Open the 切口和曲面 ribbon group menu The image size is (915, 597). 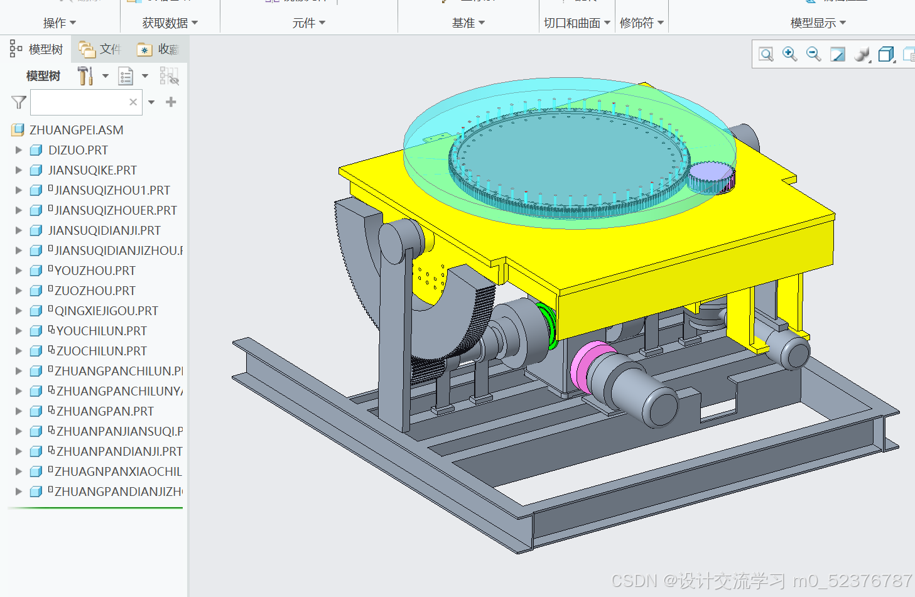click(x=577, y=23)
